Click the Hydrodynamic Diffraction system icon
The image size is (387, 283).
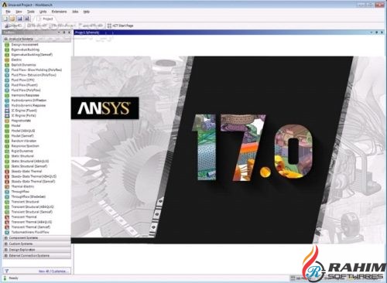click(x=7, y=101)
